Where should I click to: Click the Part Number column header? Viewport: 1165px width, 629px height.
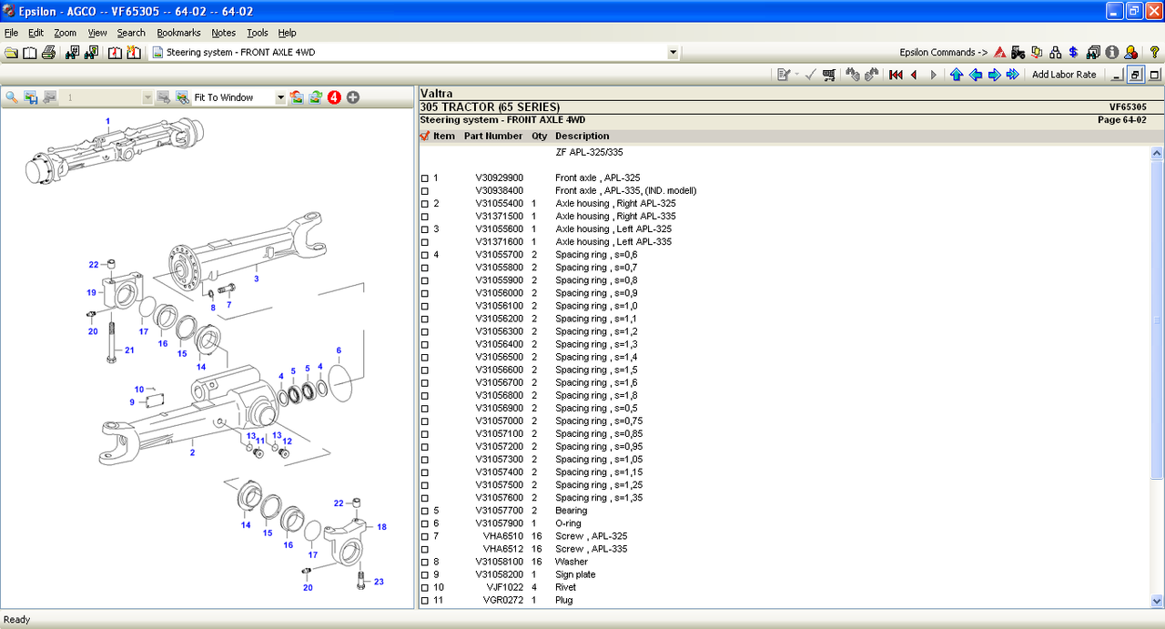(493, 136)
